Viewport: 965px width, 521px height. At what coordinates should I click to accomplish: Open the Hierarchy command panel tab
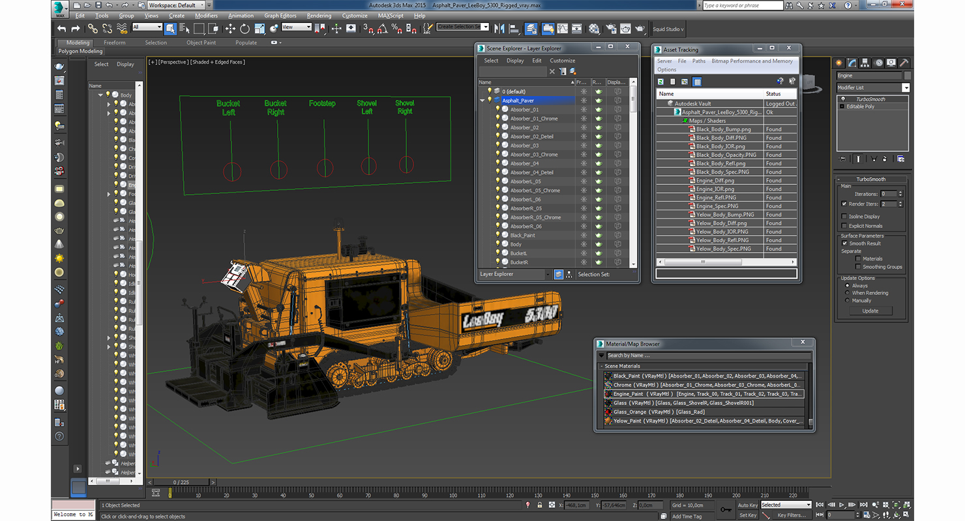(865, 63)
